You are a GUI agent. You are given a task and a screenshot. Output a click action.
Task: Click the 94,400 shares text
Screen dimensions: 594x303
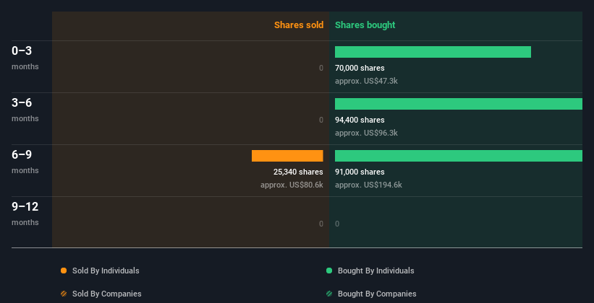[x=360, y=120]
